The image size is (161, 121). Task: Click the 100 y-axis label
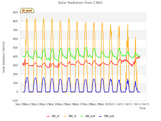click(15, 83)
